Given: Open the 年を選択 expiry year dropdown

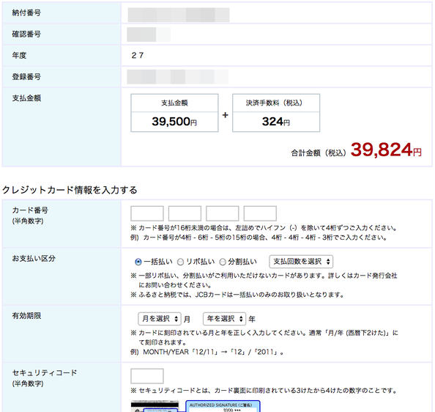Looking at the screenshot, I should tap(224, 319).
